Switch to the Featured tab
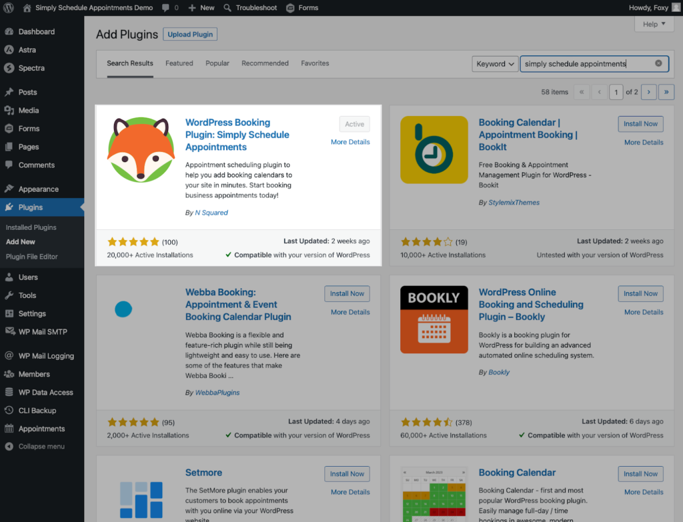The height and width of the screenshot is (522, 683). [x=179, y=63]
